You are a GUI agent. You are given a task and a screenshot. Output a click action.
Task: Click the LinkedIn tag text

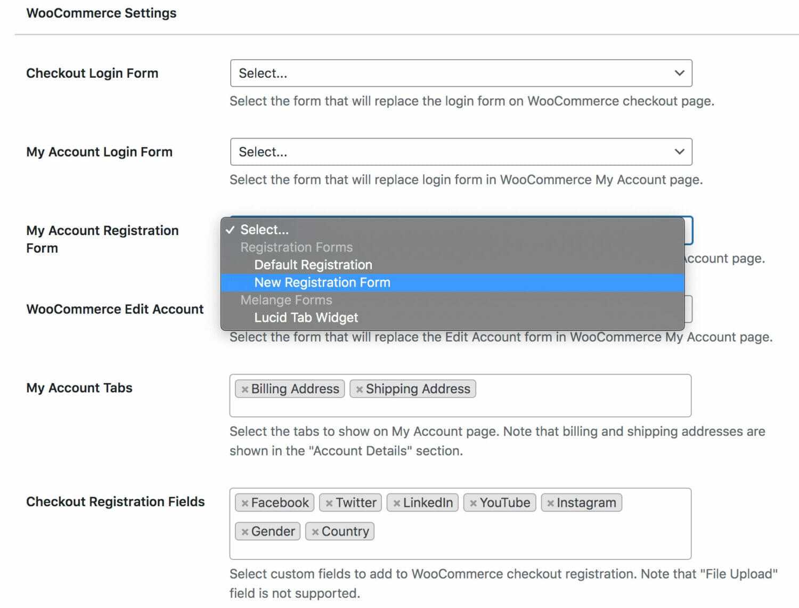(x=428, y=502)
